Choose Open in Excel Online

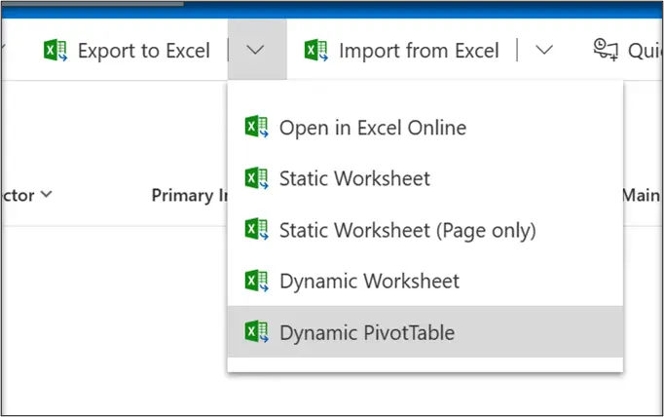click(x=372, y=128)
